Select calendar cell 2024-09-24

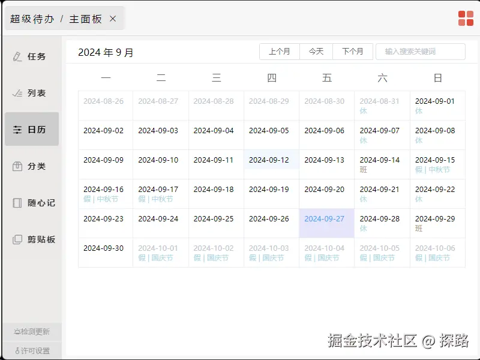(x=161, y=223)
